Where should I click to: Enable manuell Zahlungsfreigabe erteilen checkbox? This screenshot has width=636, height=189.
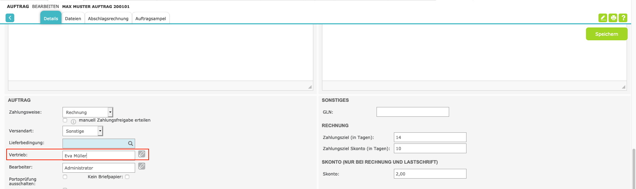[x=65, y=120]
